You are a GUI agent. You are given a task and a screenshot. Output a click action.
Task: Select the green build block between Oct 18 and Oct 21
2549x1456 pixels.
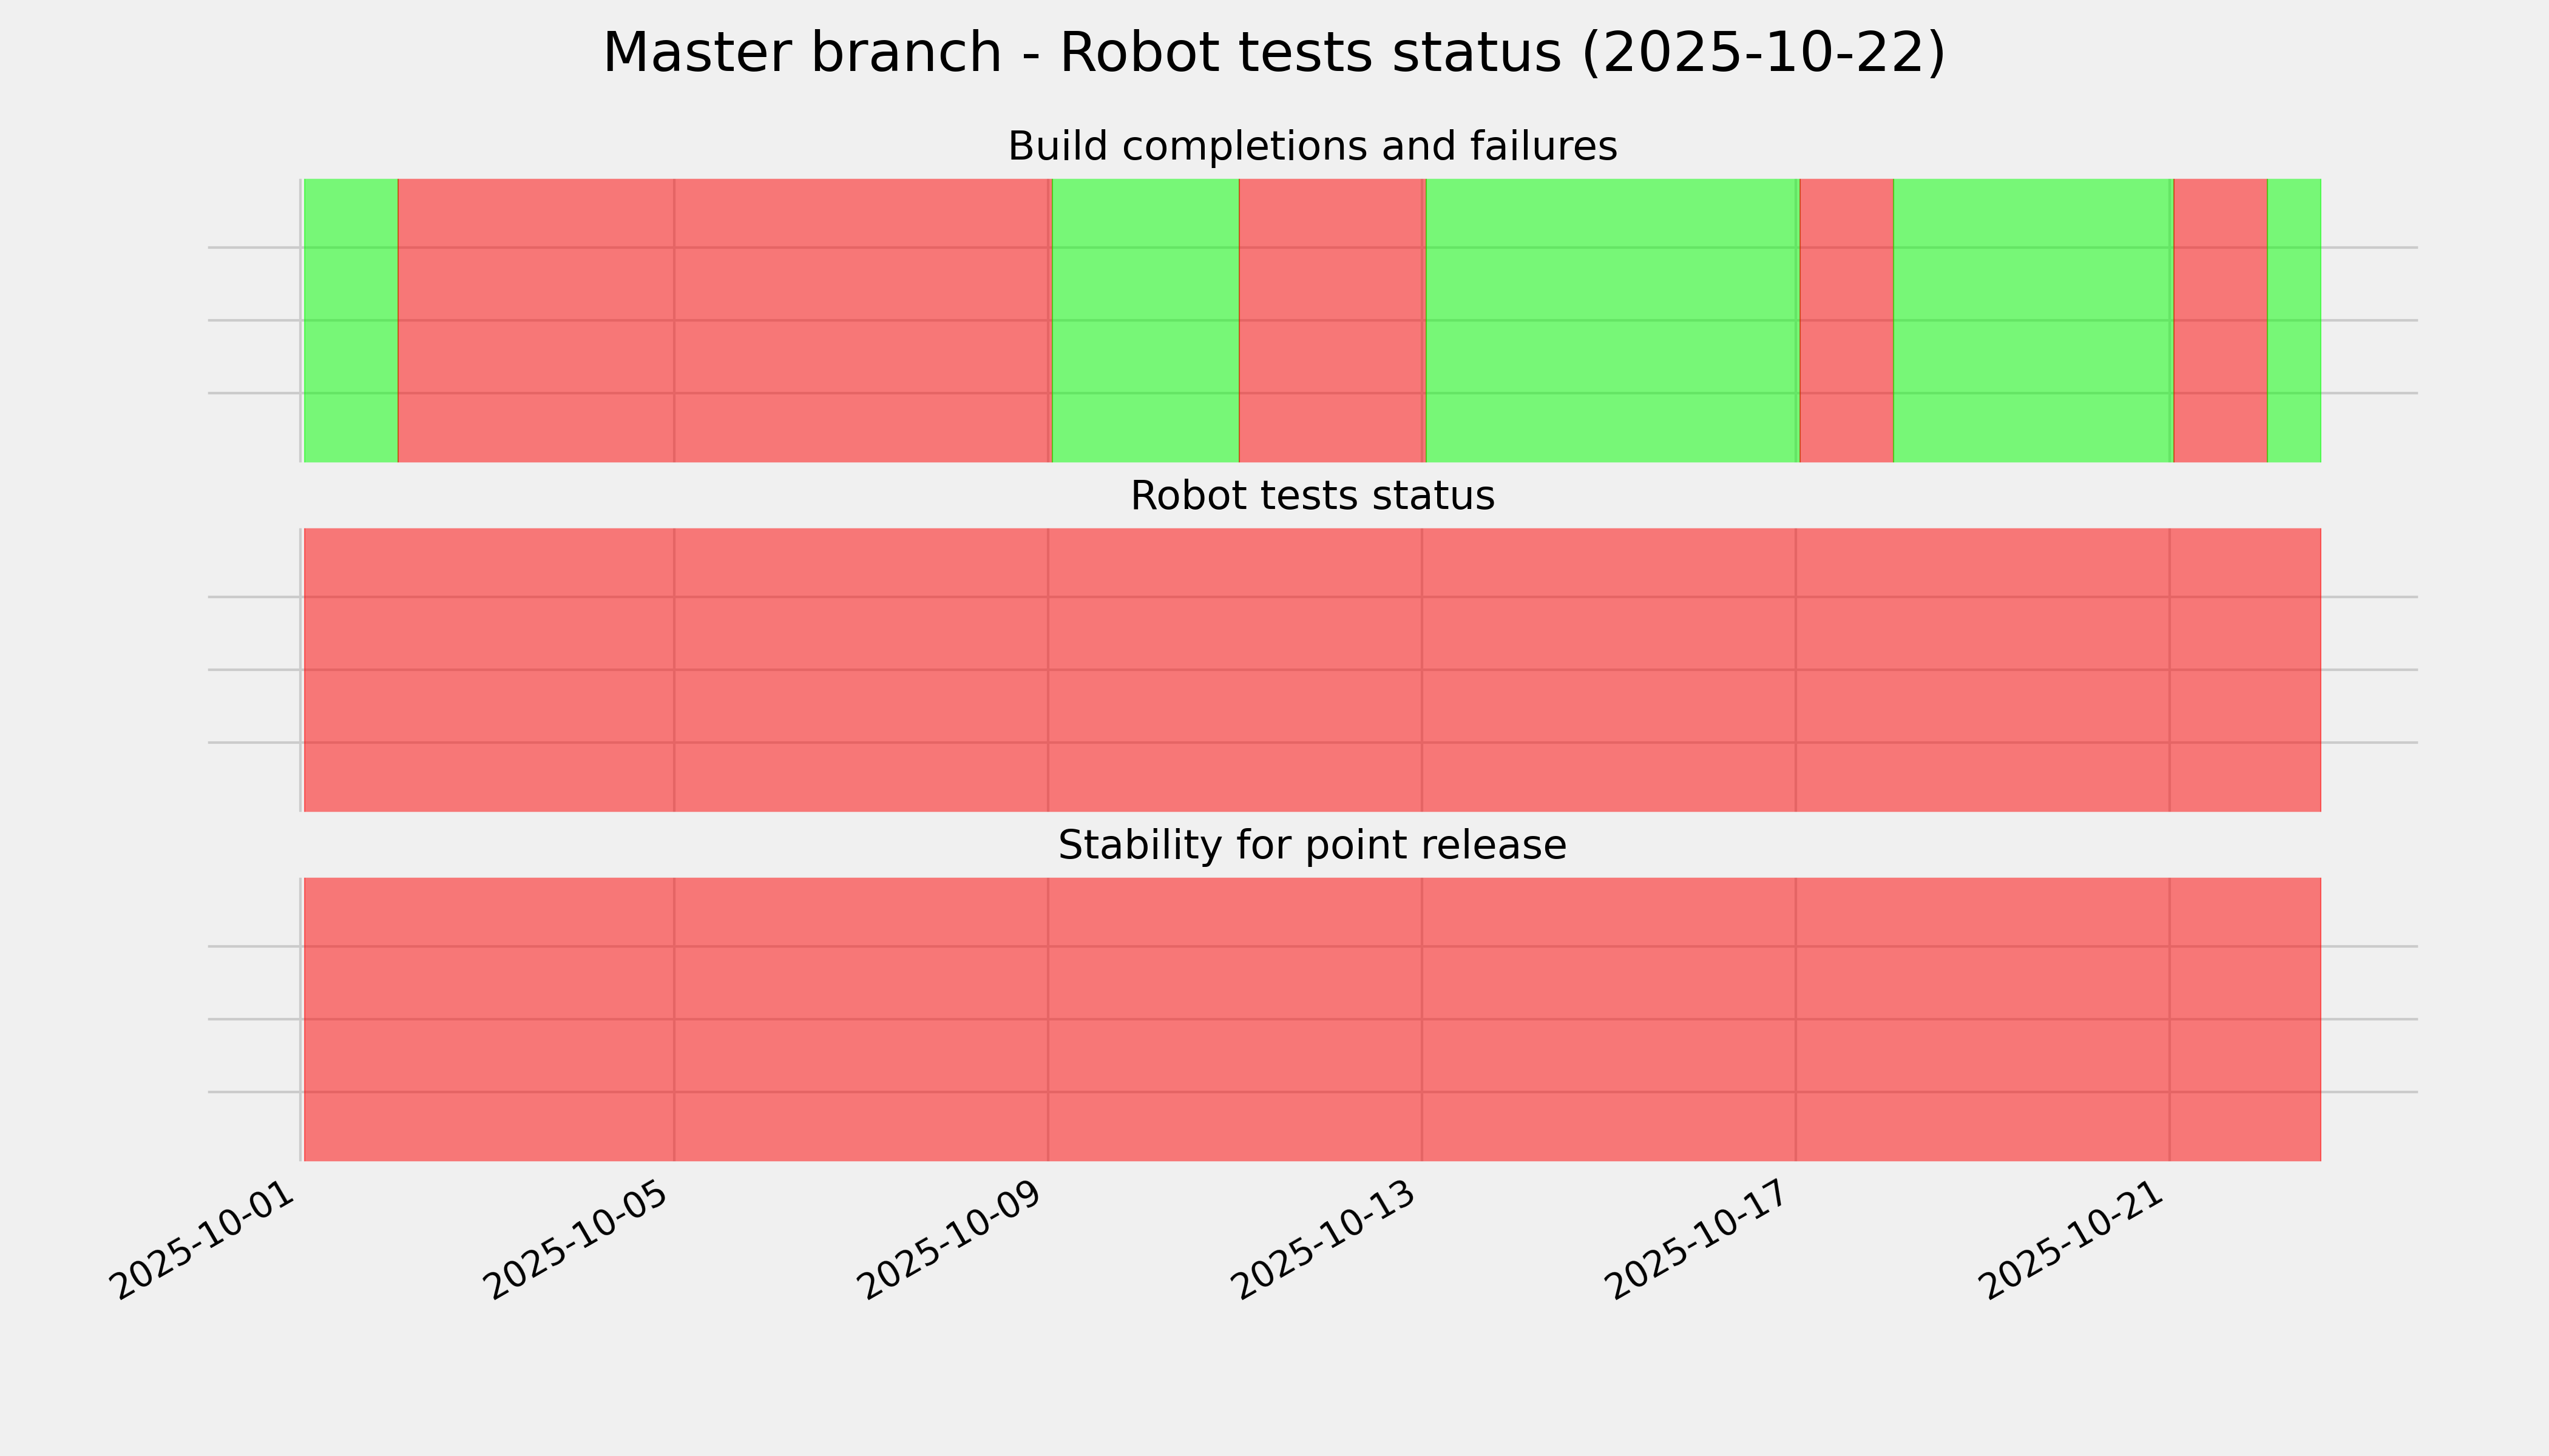click(x=2033, y=320)
